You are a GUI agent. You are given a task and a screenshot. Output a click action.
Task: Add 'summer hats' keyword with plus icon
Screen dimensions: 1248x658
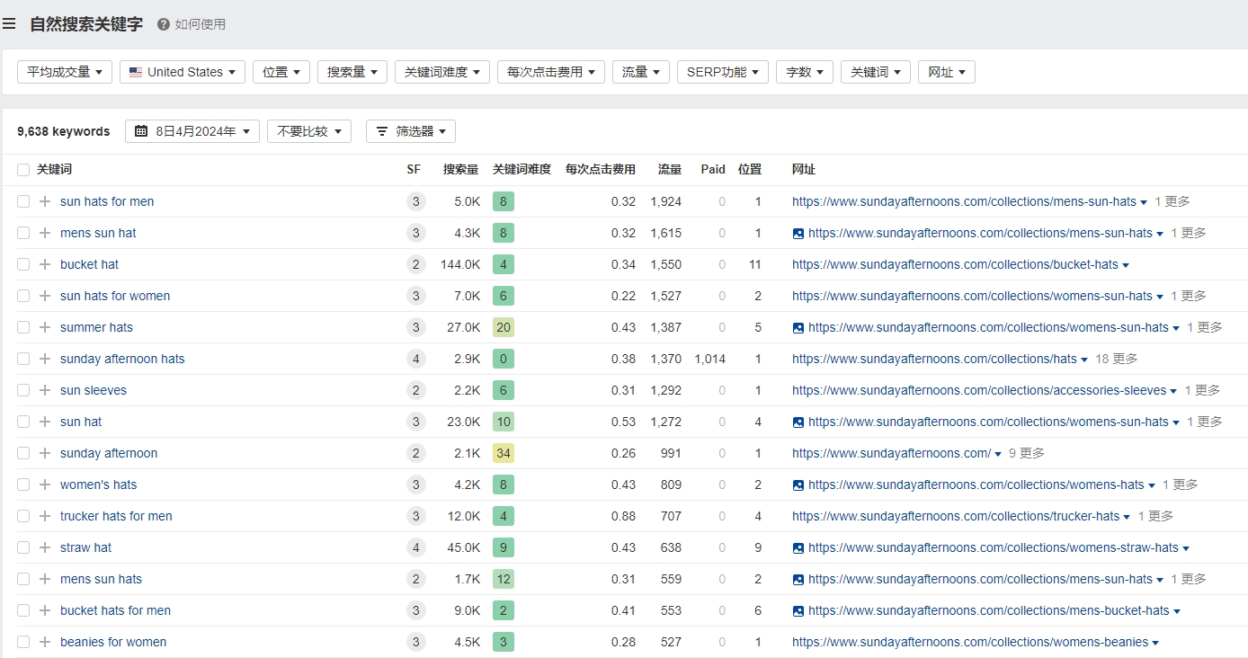click(x=45, y=327)
